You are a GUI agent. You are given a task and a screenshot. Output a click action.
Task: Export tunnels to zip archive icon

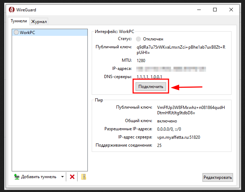[x=84, y=177]
